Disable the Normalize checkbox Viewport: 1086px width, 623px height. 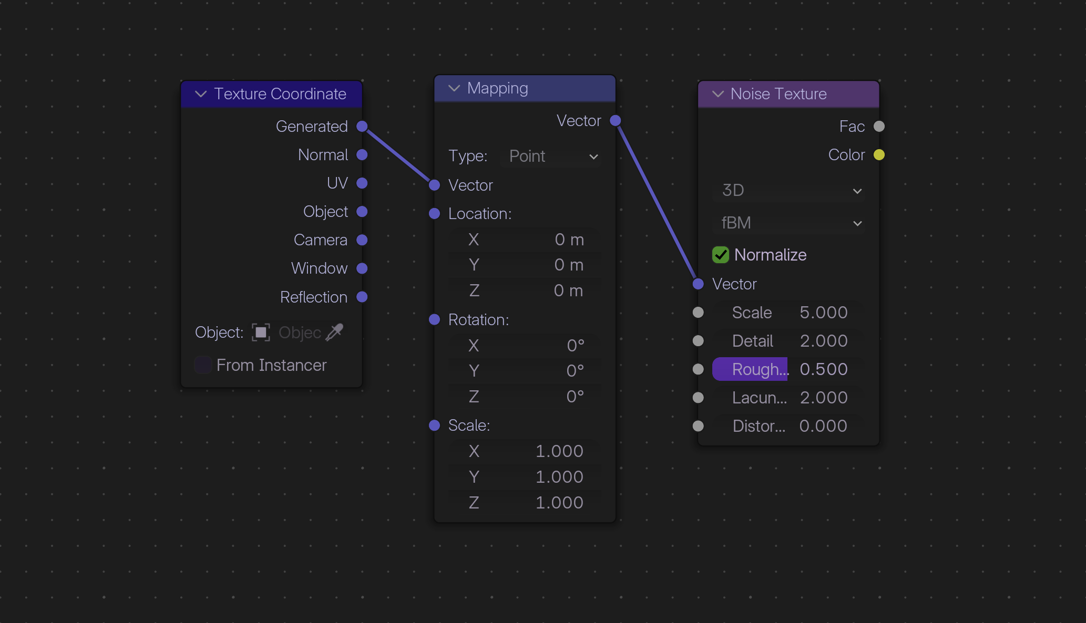721,255
